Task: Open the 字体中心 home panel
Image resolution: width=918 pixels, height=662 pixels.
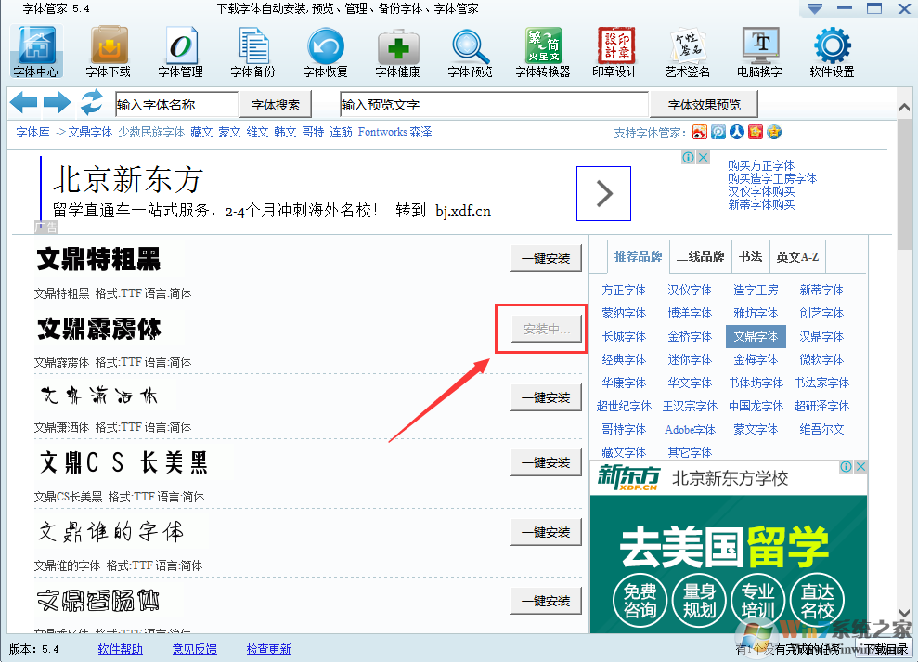Action: click(x=35, y=51)
